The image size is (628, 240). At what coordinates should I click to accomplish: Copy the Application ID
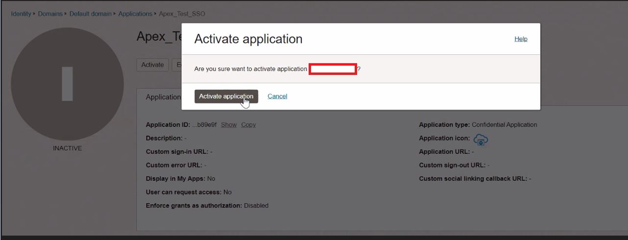(x=248, y=125)
